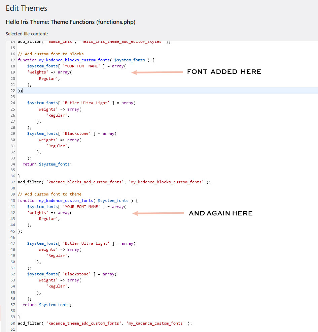The width and height of the screenshot is (318, 332).
Task: Click the Edit Themes page heading
Action: pos(27,8)
